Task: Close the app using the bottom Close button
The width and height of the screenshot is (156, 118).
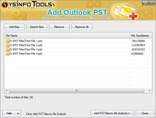Action: 145,113
